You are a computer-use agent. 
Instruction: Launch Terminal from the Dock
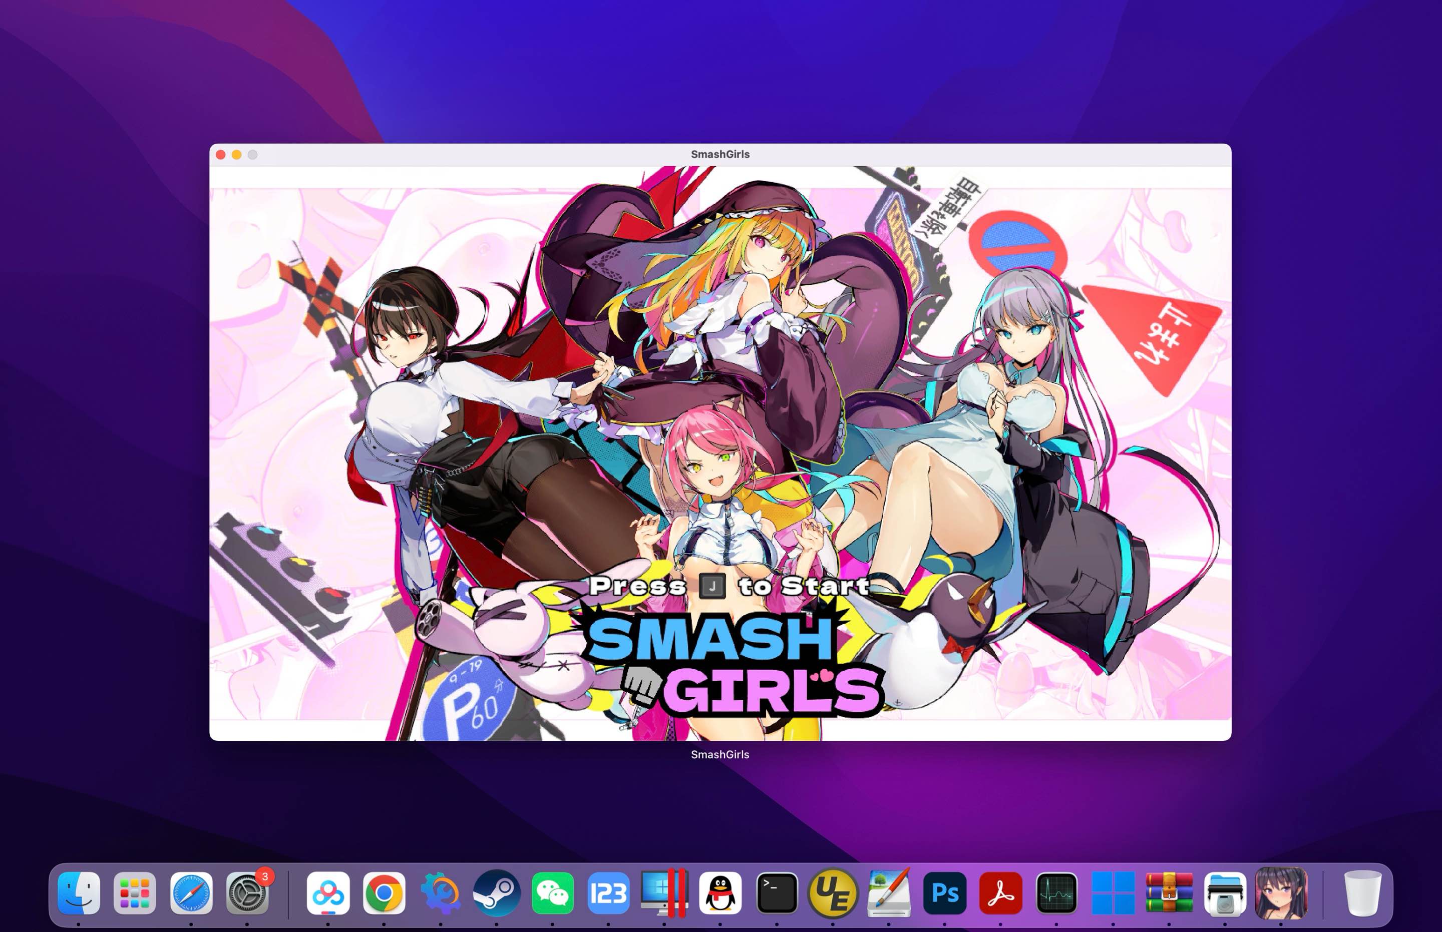pyautogui.click(x=777, y=892)
